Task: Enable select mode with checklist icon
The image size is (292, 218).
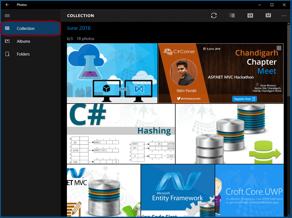Action: click(232, 15)
